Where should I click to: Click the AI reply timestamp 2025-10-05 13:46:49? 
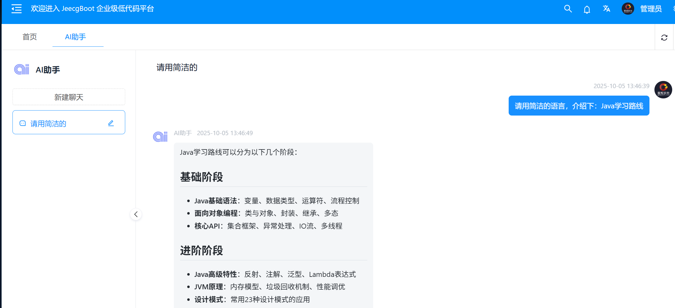pos(225,133)
